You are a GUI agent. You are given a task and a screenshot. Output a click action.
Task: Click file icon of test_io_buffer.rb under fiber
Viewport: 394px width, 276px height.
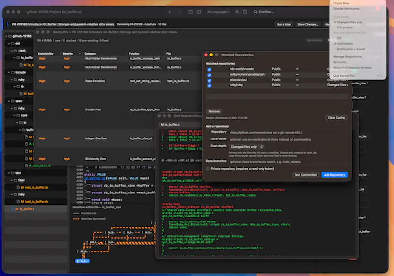pyautogui.click(x=18, y=187)
